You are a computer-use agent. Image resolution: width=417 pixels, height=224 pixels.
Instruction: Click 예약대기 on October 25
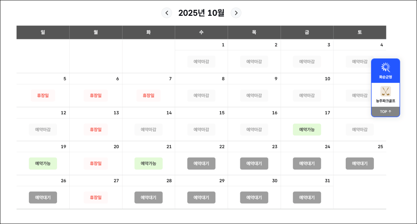(360, 164)
